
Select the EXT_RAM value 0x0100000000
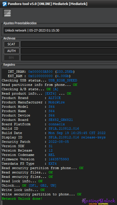[40, 76]
